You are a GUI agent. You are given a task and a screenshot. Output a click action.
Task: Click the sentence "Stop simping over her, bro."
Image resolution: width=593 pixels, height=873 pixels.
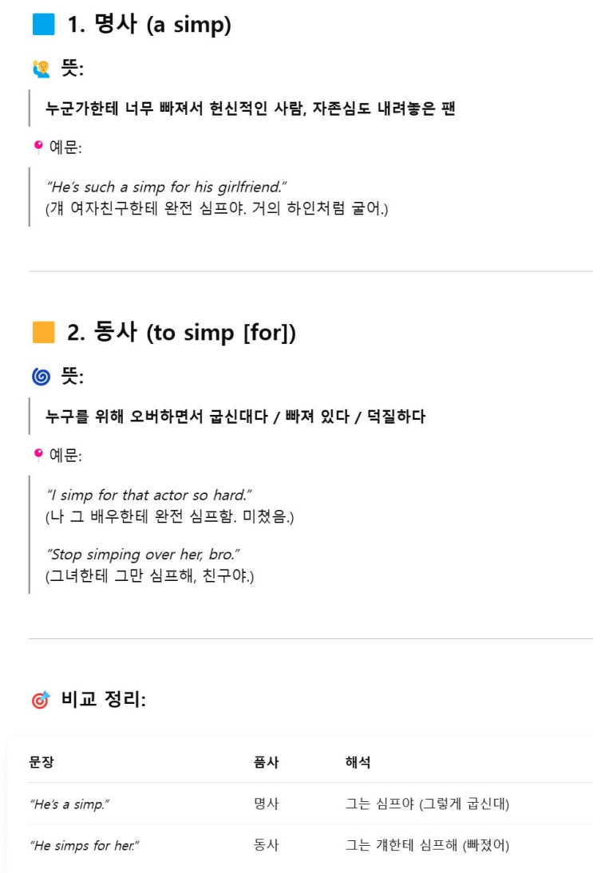[x=144, y=554]
